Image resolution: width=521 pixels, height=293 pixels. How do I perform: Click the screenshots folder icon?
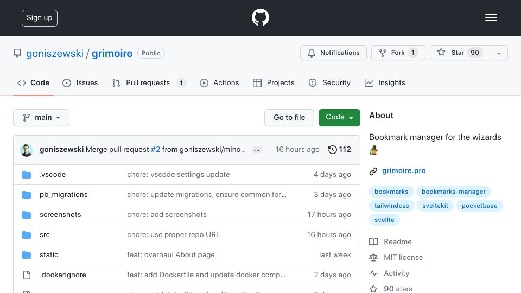coord(27,215)
